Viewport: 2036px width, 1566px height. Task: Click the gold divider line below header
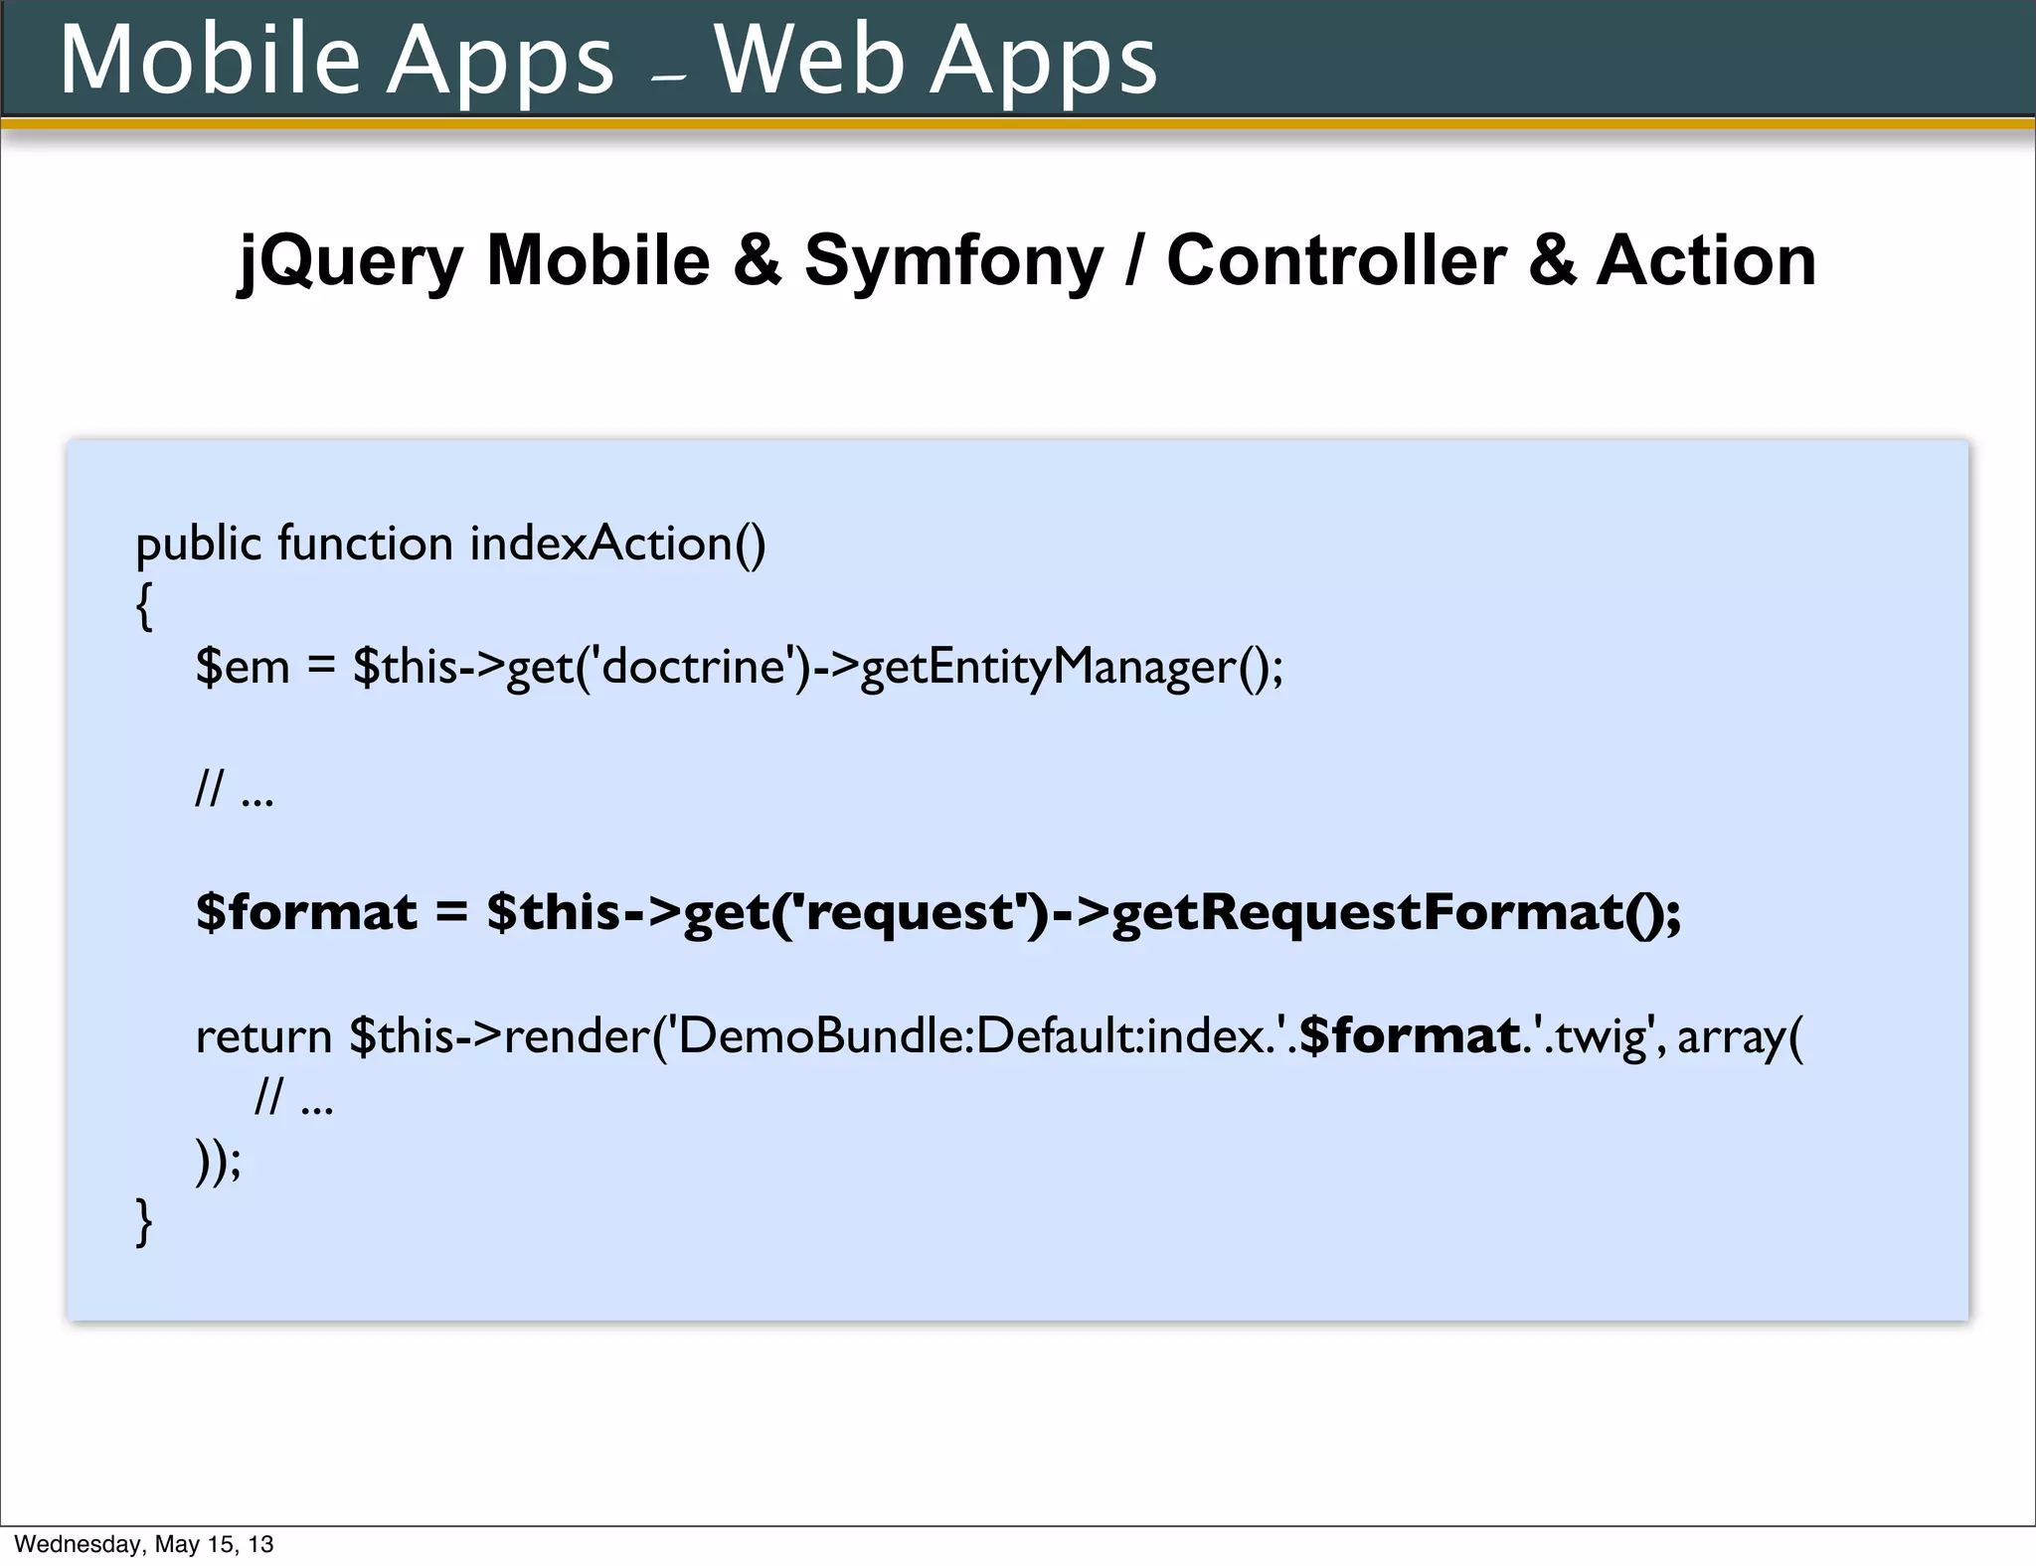(1018, 123)
